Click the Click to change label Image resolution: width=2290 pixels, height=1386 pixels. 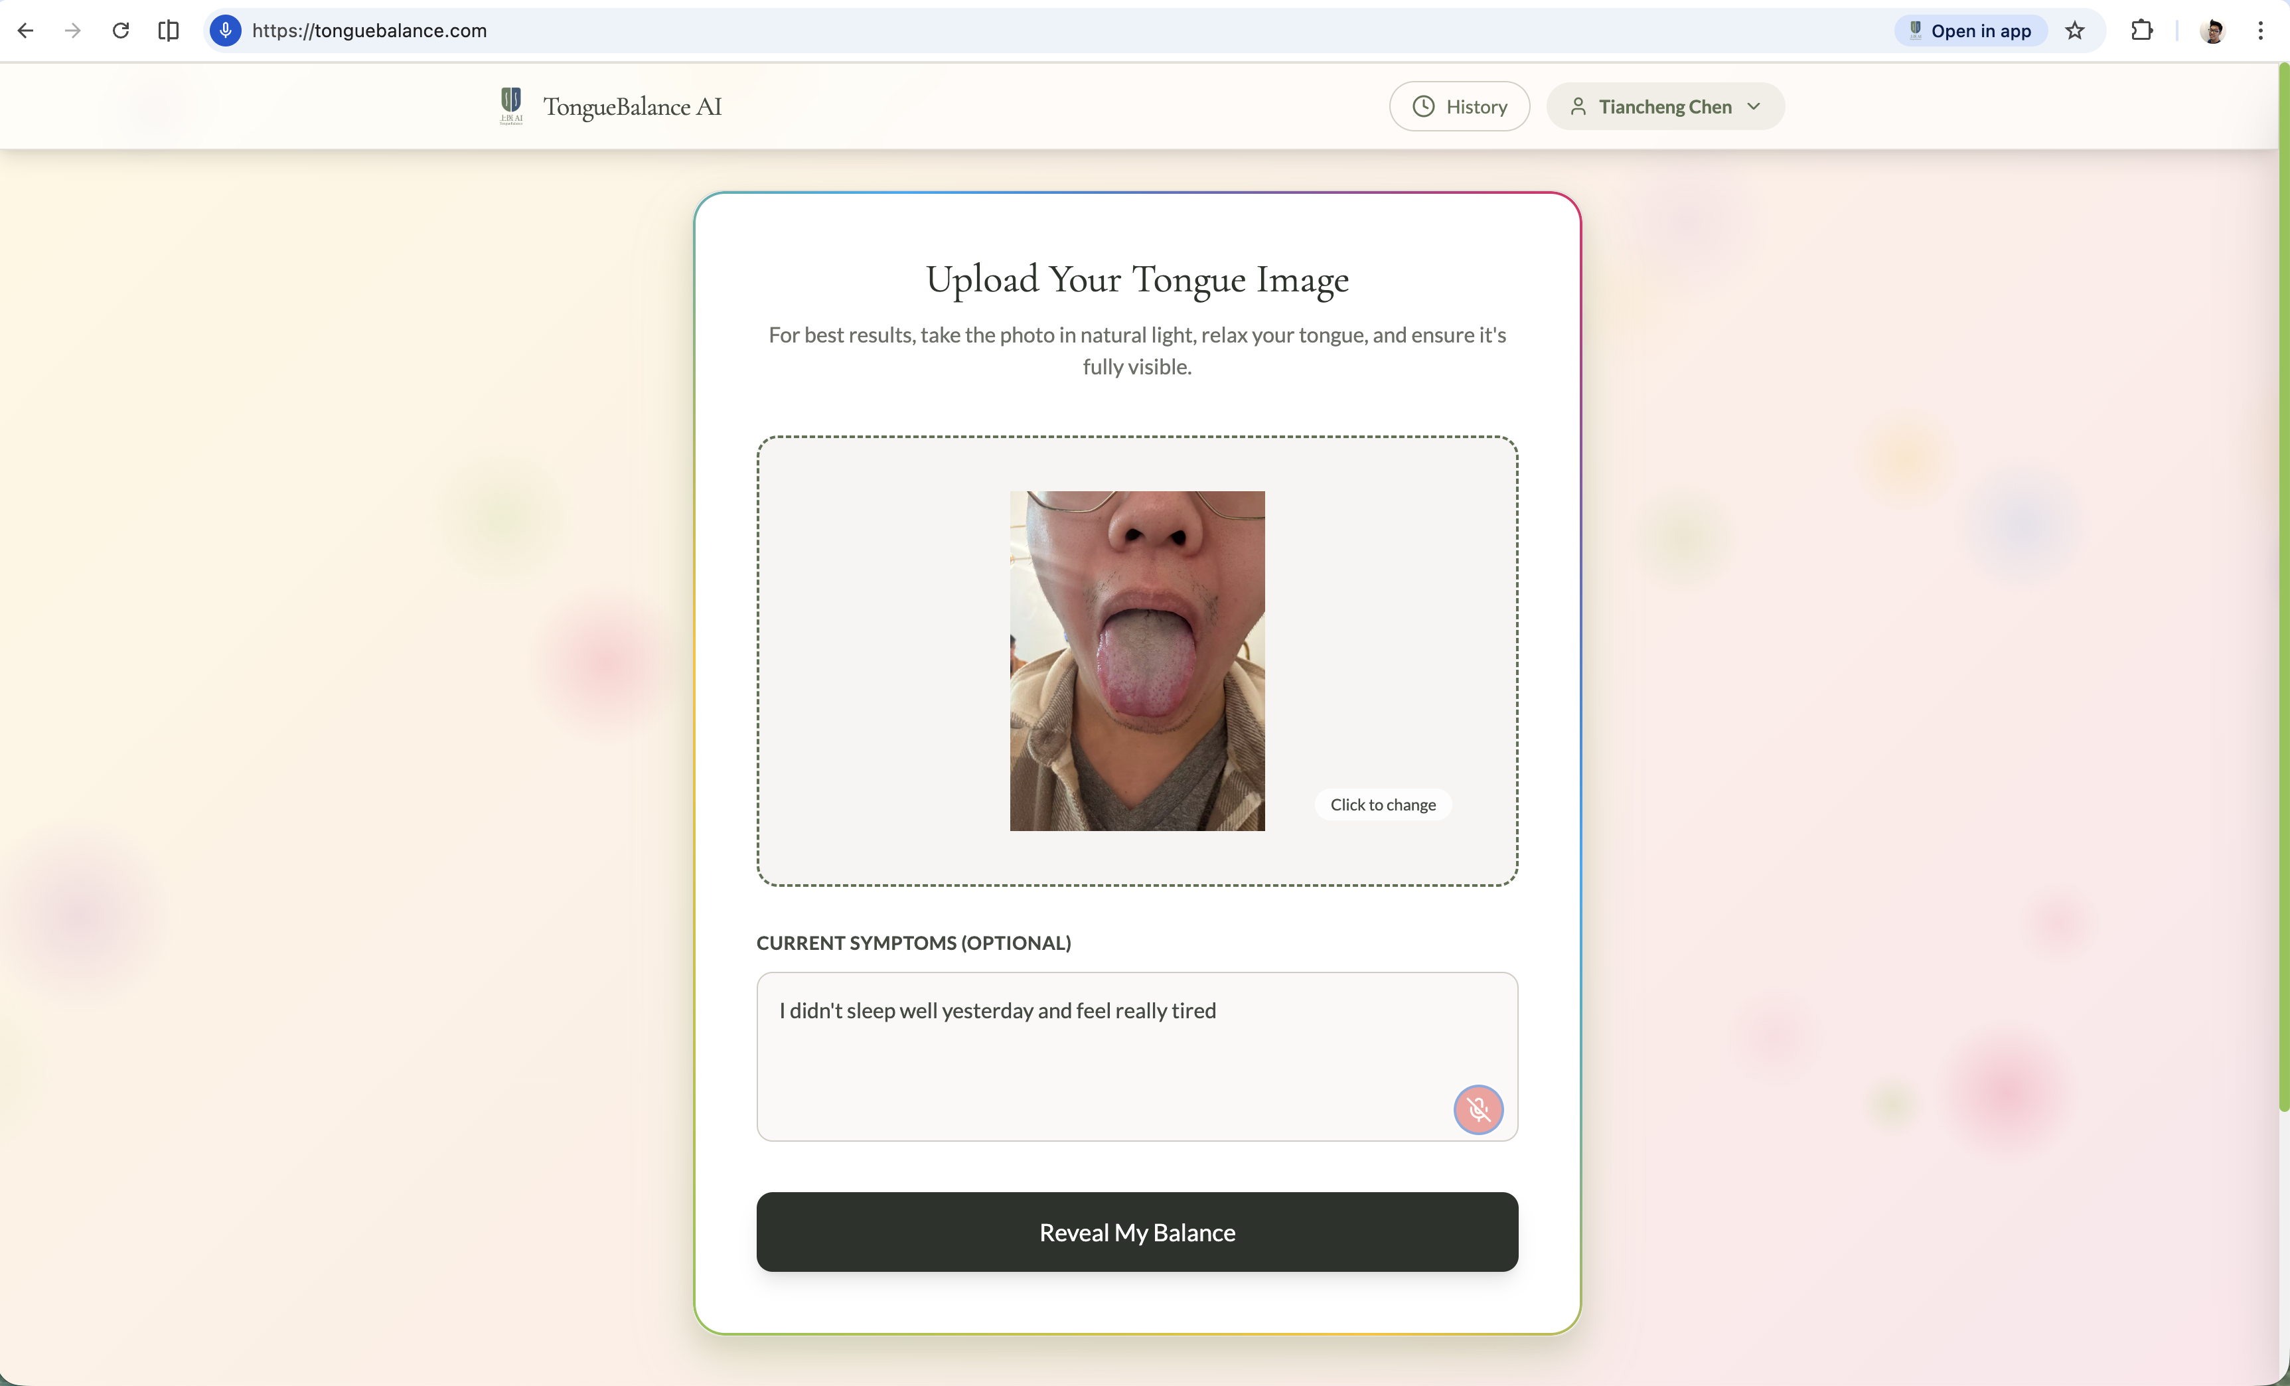[1382, 805]
